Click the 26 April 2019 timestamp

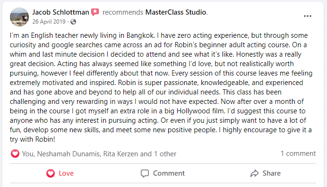(x=49, y=22)
